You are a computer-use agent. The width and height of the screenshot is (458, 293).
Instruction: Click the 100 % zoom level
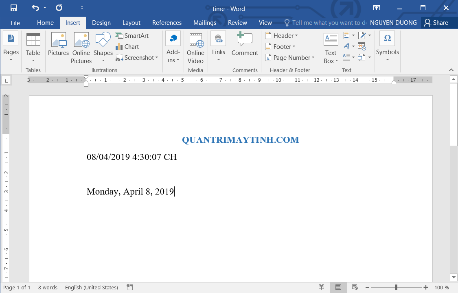point(441,287)
